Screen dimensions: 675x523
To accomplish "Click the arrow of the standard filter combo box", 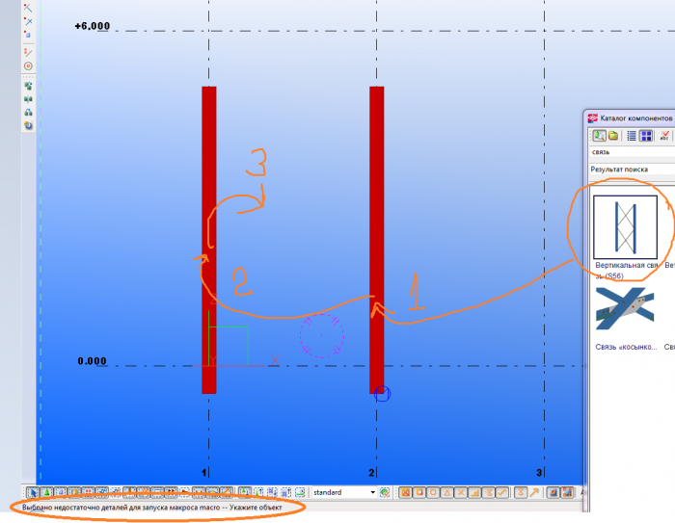I will [373, 492].
